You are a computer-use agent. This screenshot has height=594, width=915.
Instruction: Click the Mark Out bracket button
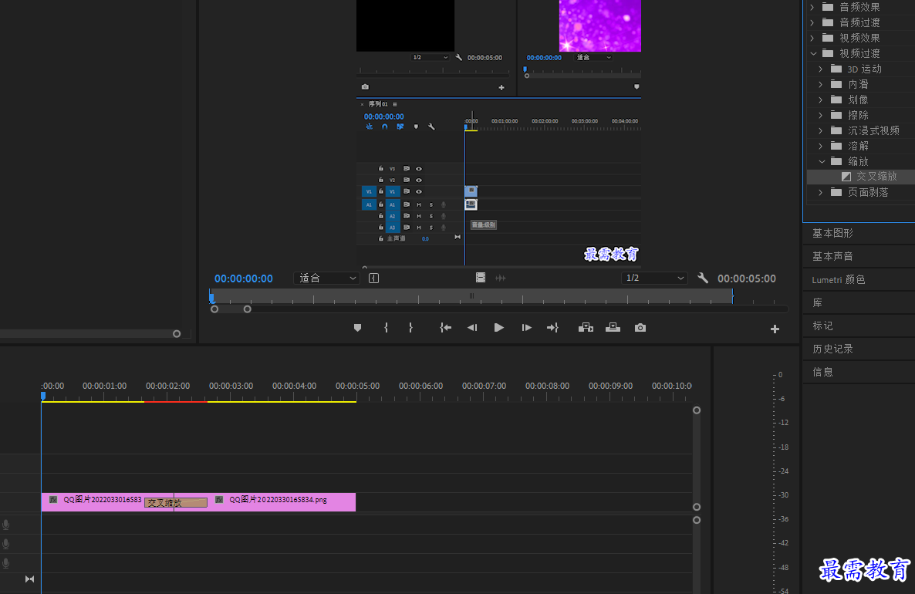(x=410, y=328)
